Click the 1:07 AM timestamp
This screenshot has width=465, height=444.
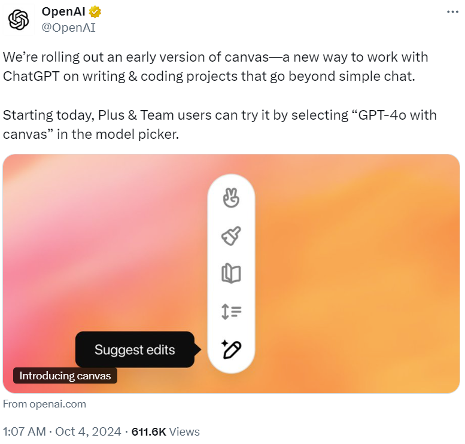pyautogui.click(x=25, y=431)
